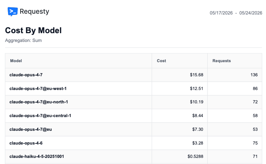The height and width of the screenshot is (164, 266).
Task: Select the claude-opus-4-7@eu-central-1 model name
Action: pyautogui.click(x=40, y=116)
